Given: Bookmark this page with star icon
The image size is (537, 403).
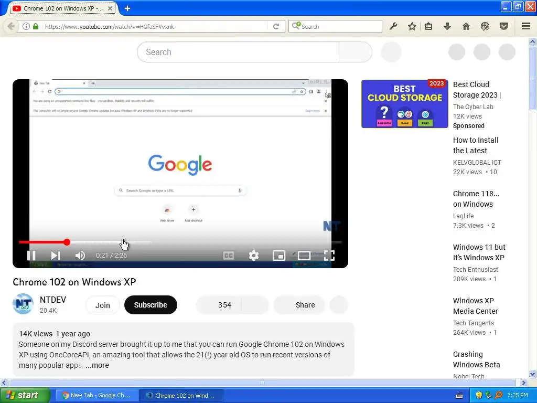Looking at the screenshot, I should point(412,26).
